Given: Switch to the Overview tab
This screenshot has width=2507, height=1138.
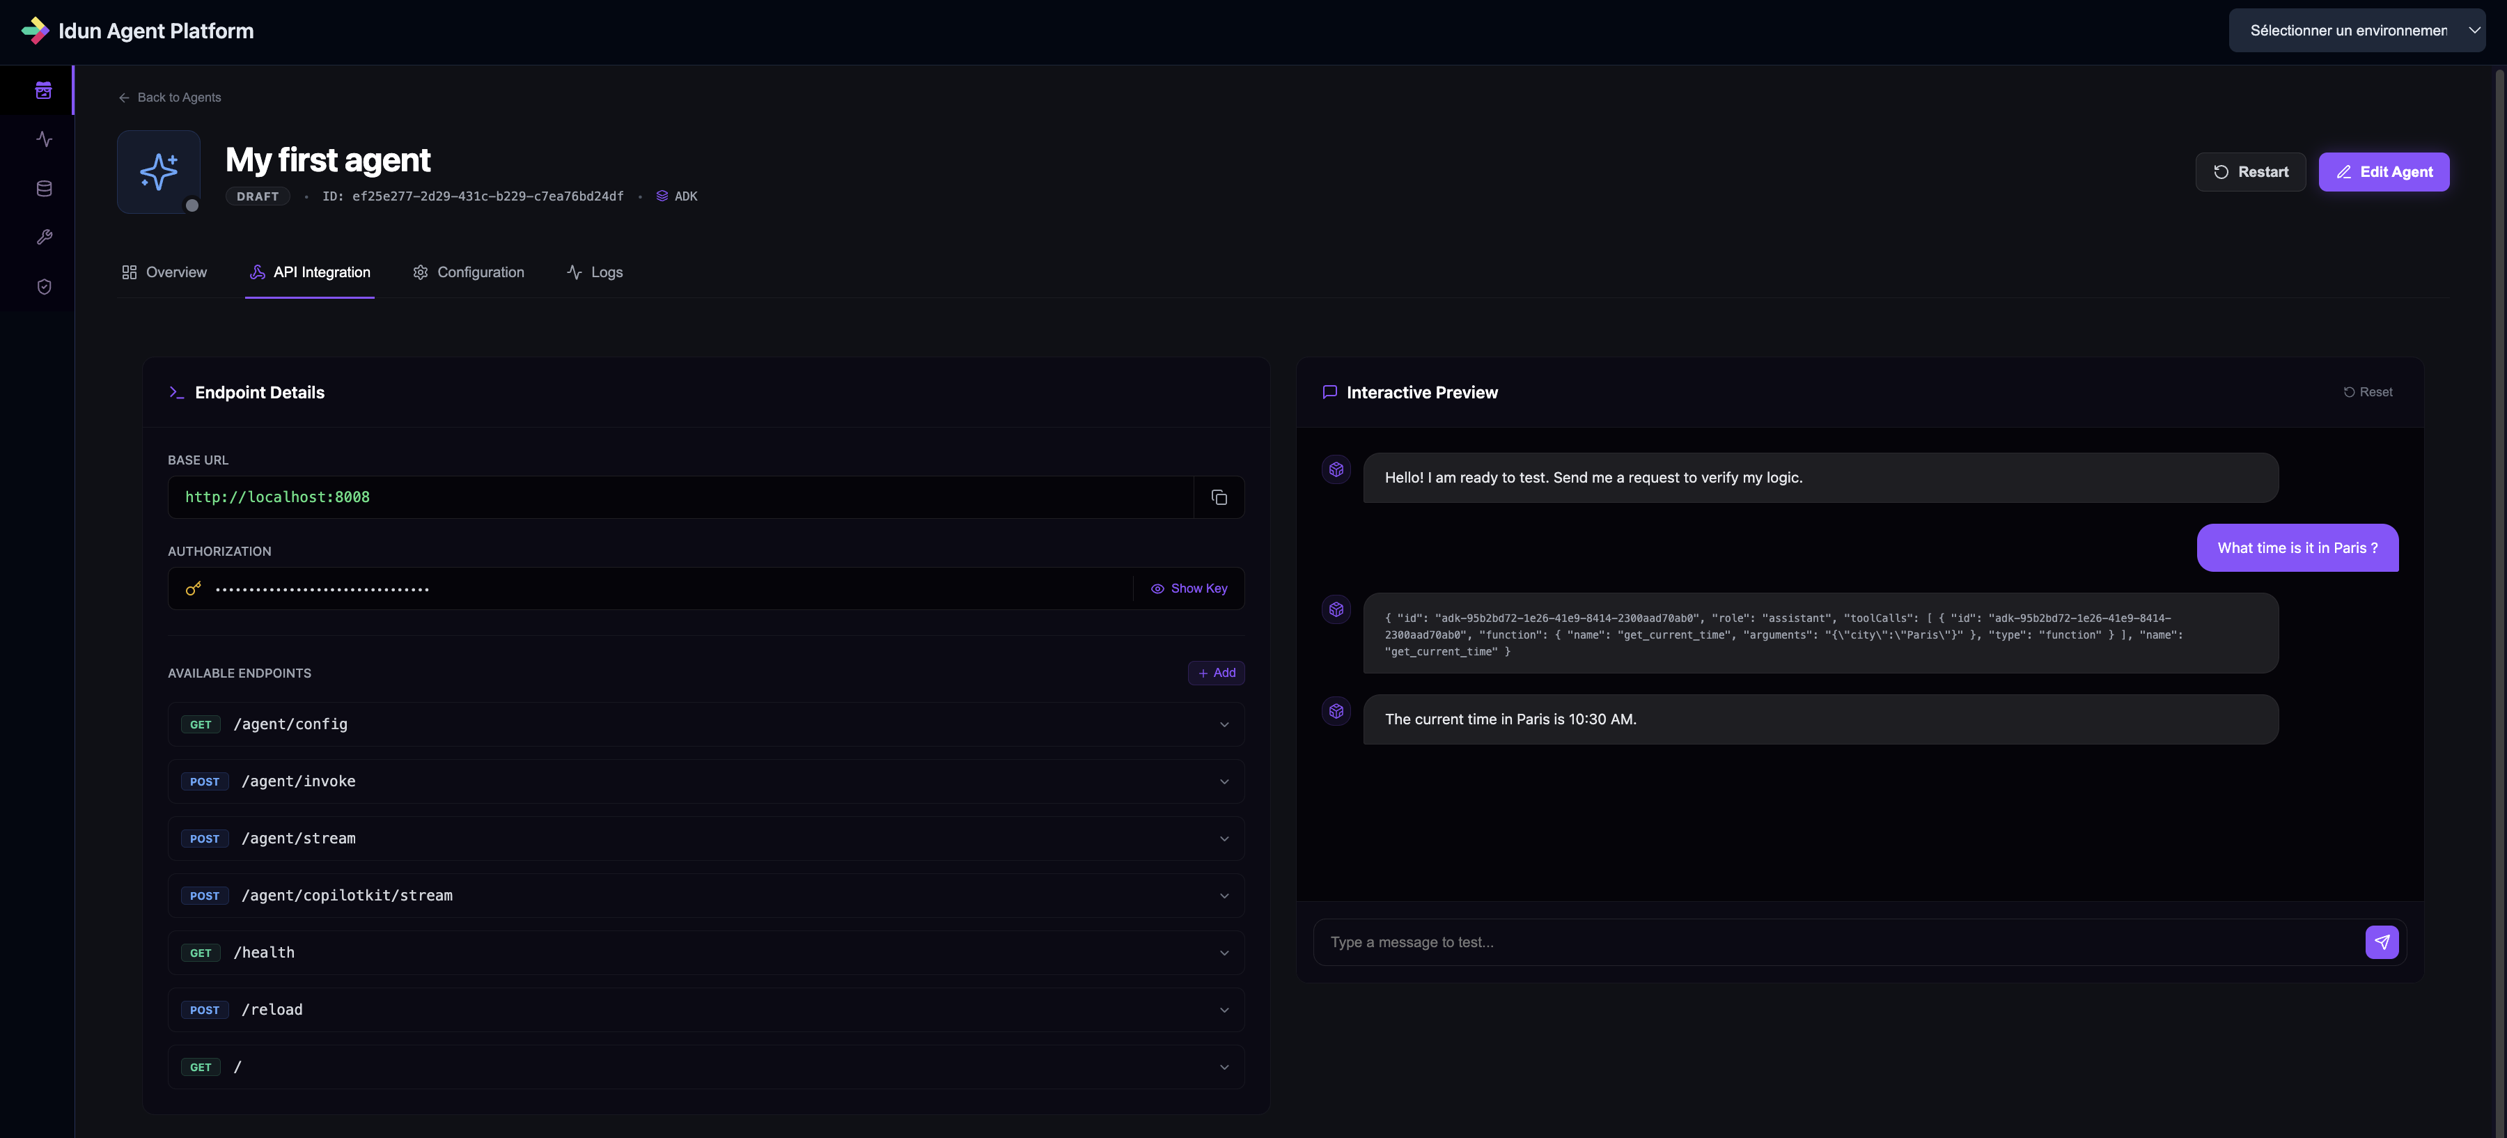Looking at the screenshot, I should click(x=164, y=272).
